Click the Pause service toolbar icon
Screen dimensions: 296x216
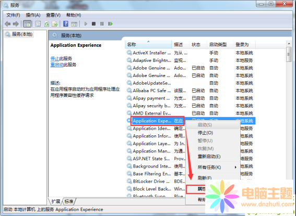102,24
